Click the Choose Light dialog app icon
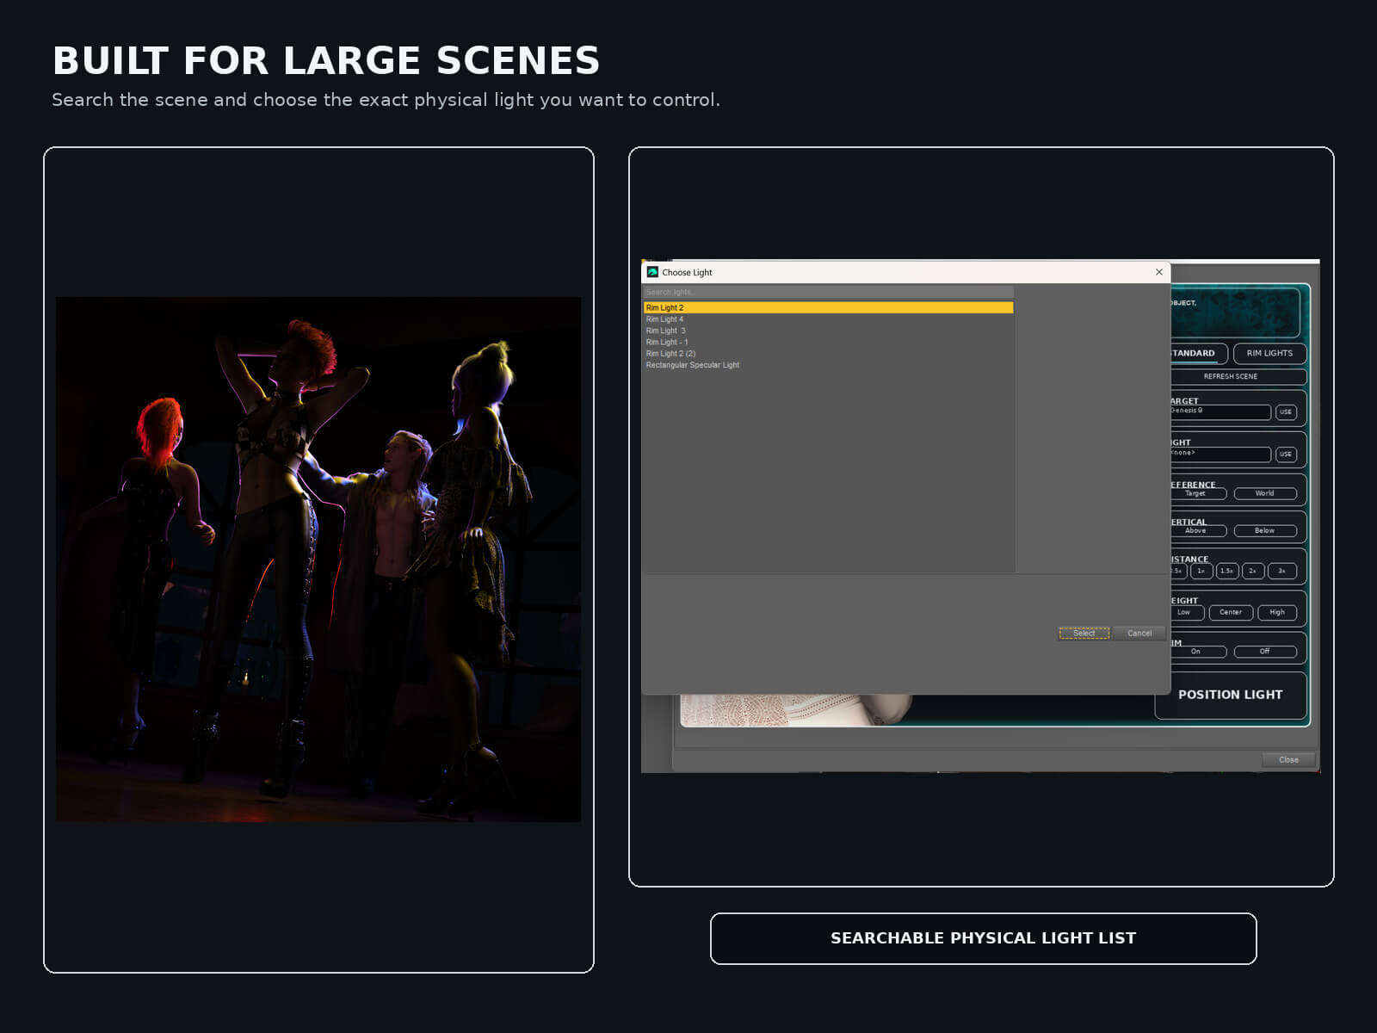1377x1033 pixels. pyautogui.click(x=652, y=272)
